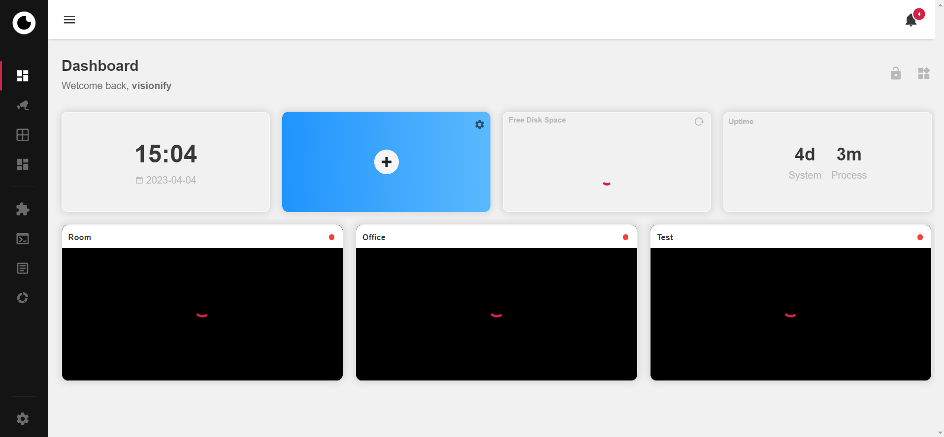Open the Office camera video feed
Viewport: 944px width, 437px height.
pyautogui.click(x=496, y=314)
